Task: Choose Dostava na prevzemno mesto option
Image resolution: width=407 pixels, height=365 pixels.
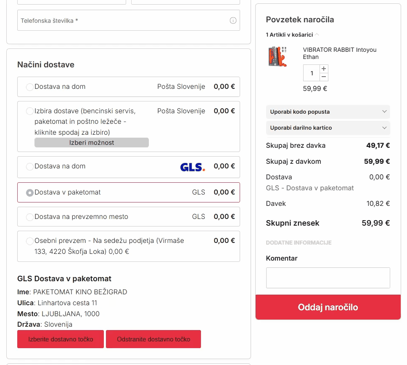Action: click(30, 217)
